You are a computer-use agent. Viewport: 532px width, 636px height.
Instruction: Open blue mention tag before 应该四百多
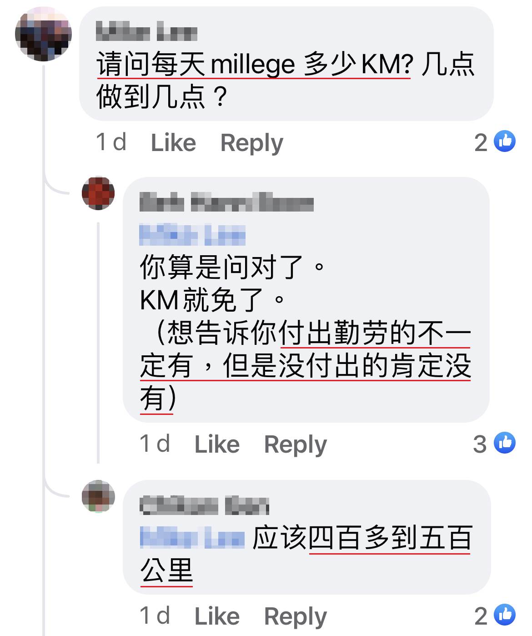click(x=192, y=537)
